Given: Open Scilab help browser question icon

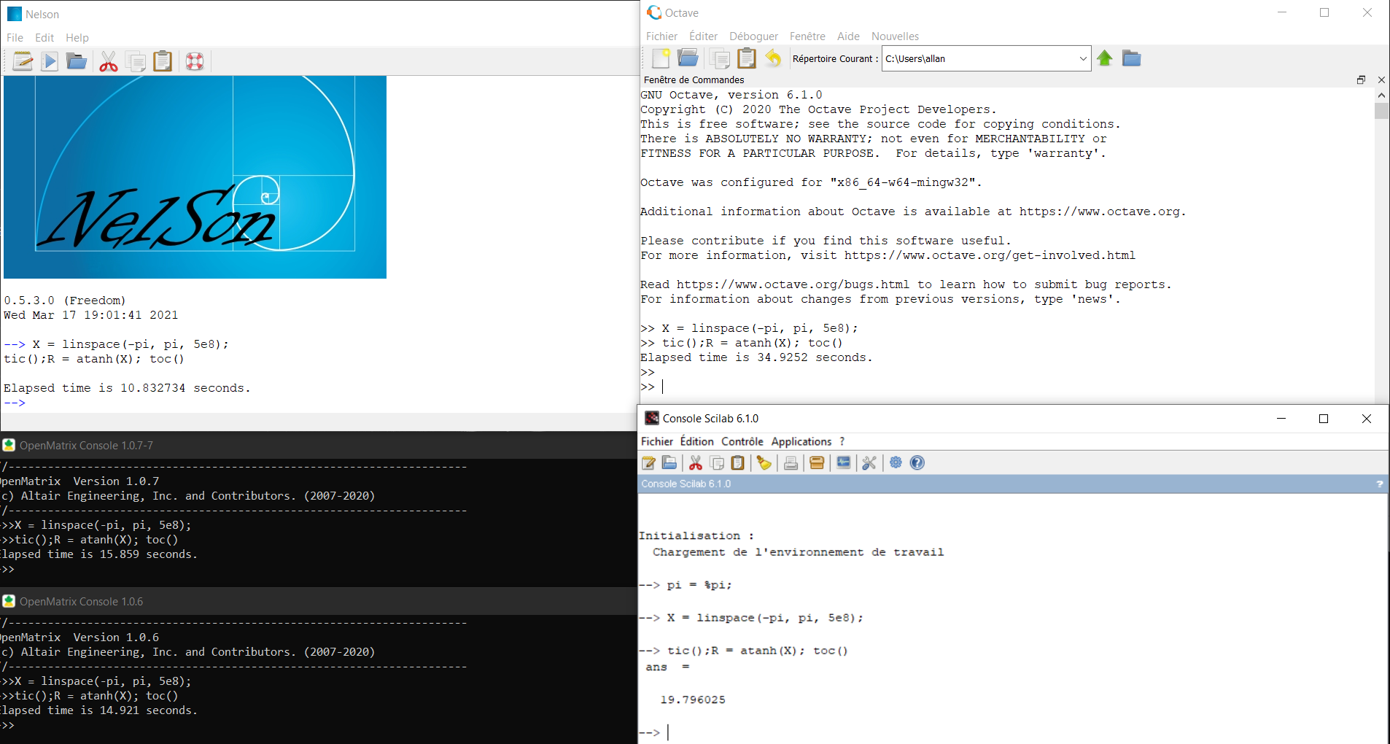Looking at the screenshot, I should 917,462.
